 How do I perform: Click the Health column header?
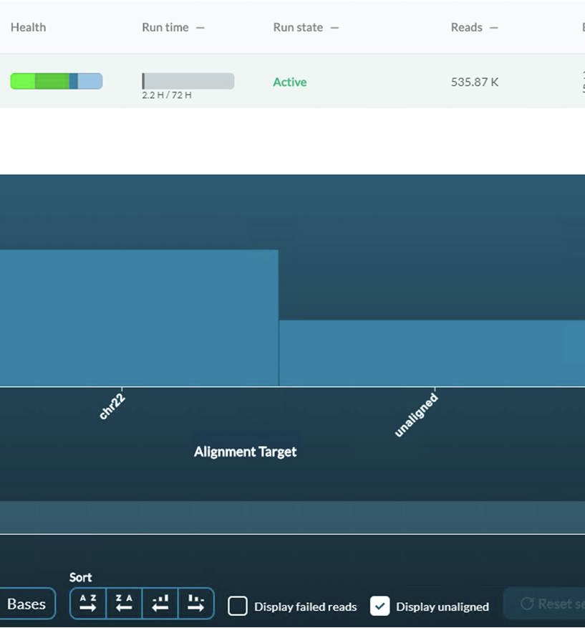pos(29,27)
